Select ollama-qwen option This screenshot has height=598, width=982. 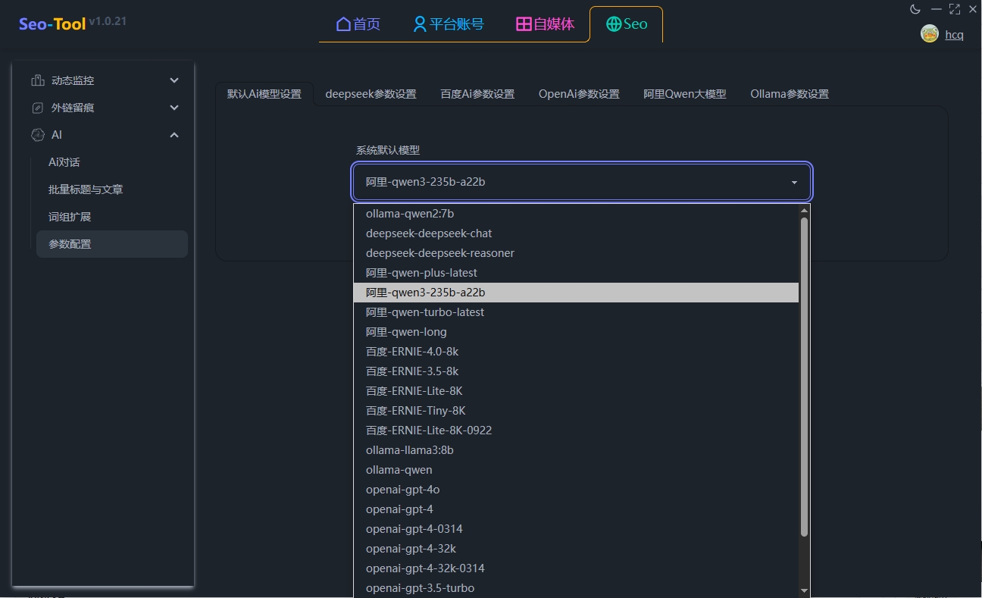click(576, 470)
